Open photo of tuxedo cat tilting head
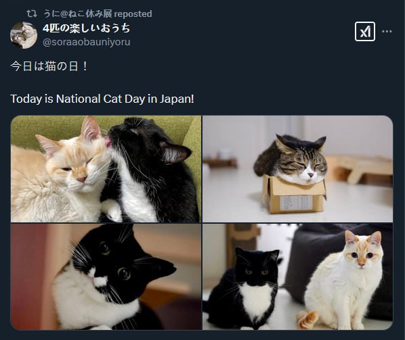The height and width of the screenshot is (340, 405). point(106,276)
